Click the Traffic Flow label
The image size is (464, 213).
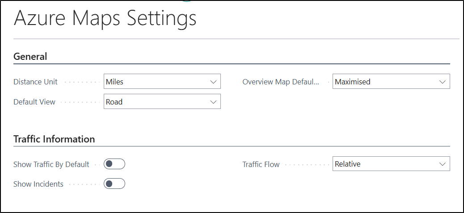pyautogui.click(x=261, y=164)
